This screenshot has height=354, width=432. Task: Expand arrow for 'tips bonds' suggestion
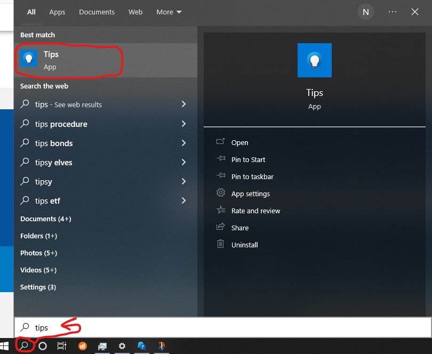[x=184, y=143]
